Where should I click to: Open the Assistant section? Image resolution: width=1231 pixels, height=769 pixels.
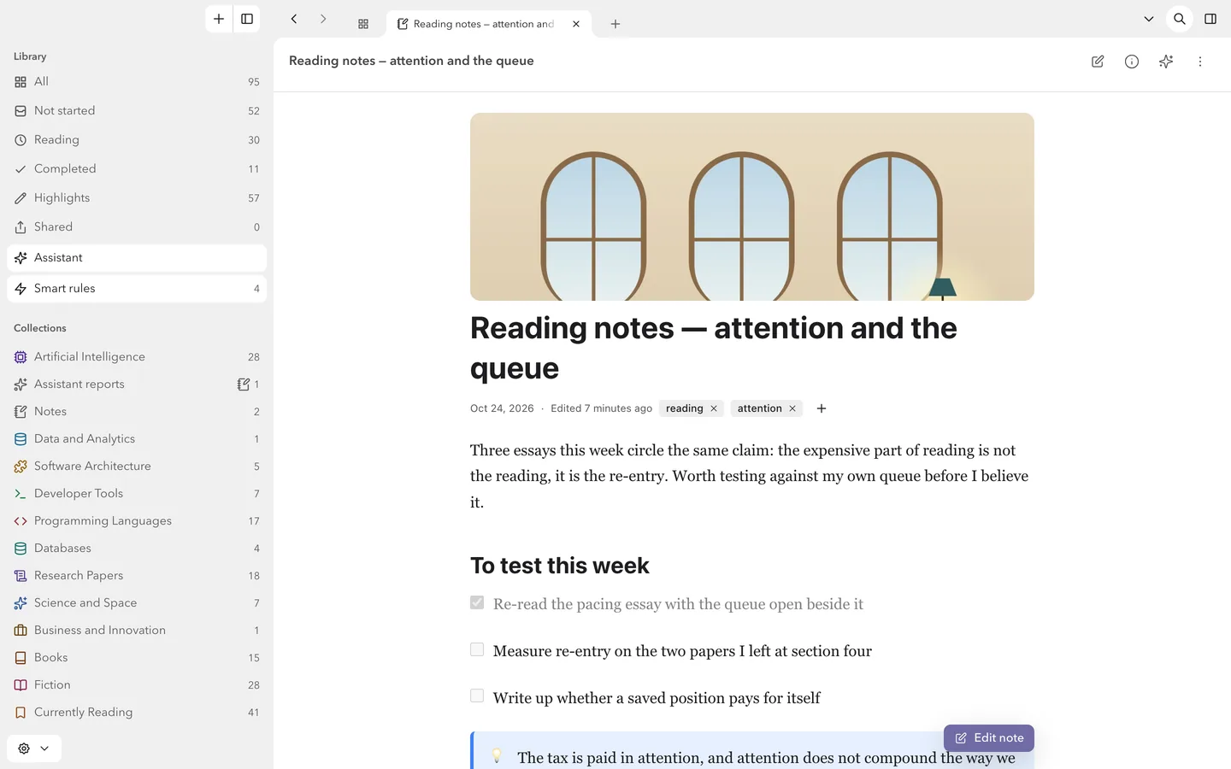pyautogui.click(x=137, y=258)
